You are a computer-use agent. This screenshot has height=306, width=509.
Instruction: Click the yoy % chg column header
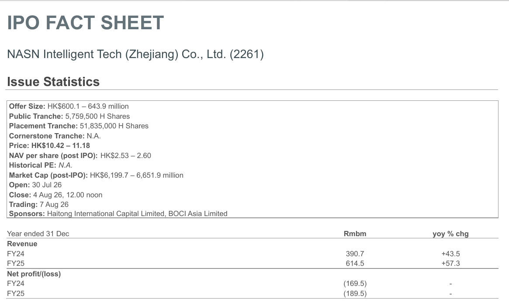(450, 234)
